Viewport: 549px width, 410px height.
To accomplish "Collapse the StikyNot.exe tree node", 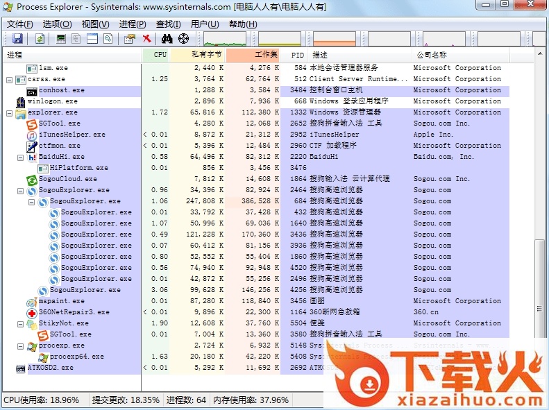I will [20, 323].
